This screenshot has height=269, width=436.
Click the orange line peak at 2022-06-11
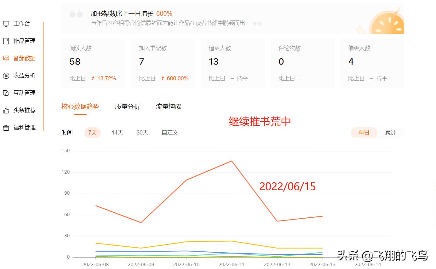point(232,161)
